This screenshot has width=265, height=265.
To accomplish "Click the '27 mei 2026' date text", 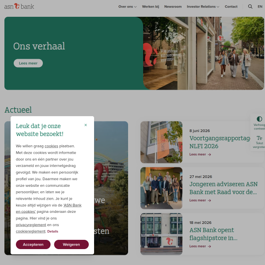I will (201, 177).
